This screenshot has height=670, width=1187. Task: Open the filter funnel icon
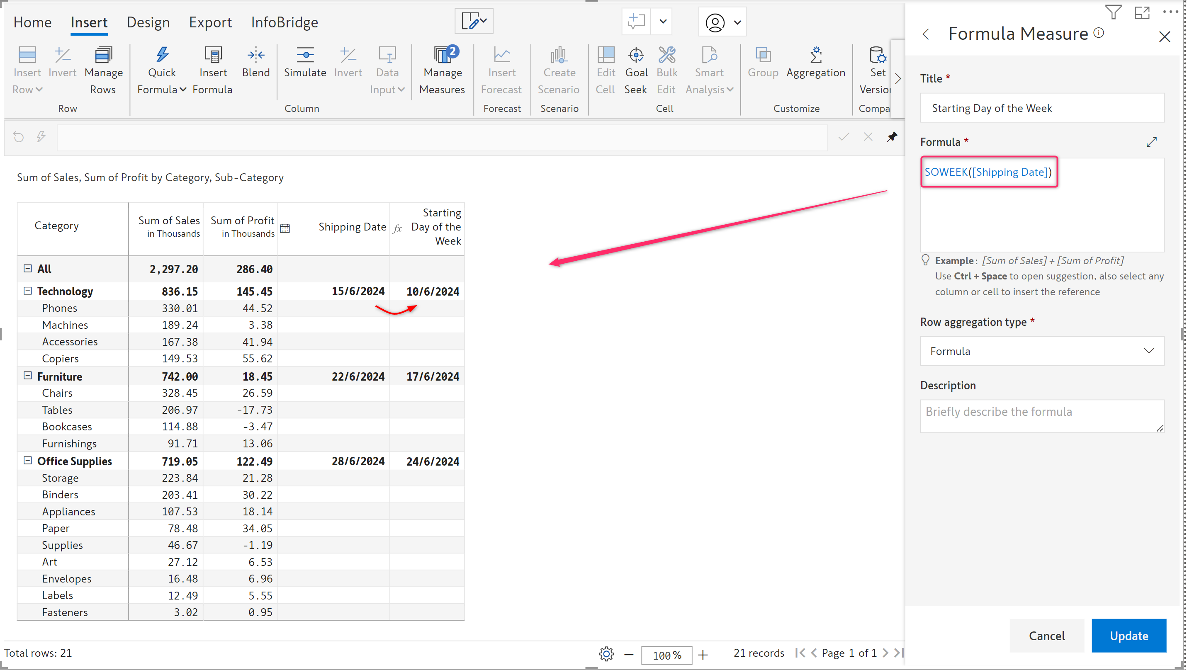pyautogui.click(x=1113, y=12)
